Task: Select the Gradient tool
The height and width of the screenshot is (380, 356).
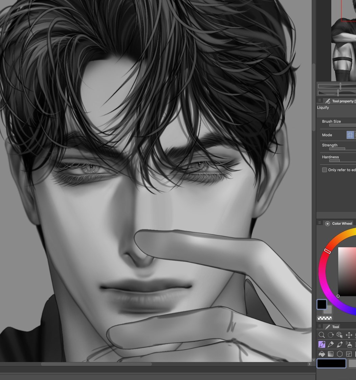Action: tap(331, 354)
